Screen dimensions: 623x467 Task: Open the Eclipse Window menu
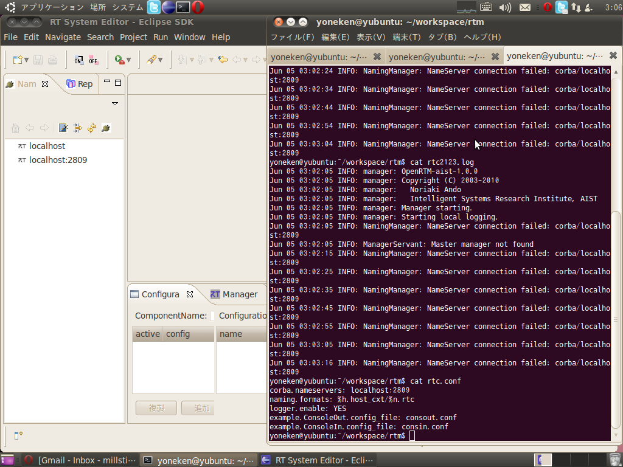pos(190,37)
